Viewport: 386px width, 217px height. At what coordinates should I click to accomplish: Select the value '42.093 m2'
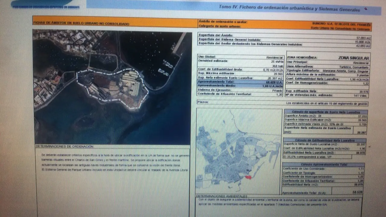click(x=363, y=46)
